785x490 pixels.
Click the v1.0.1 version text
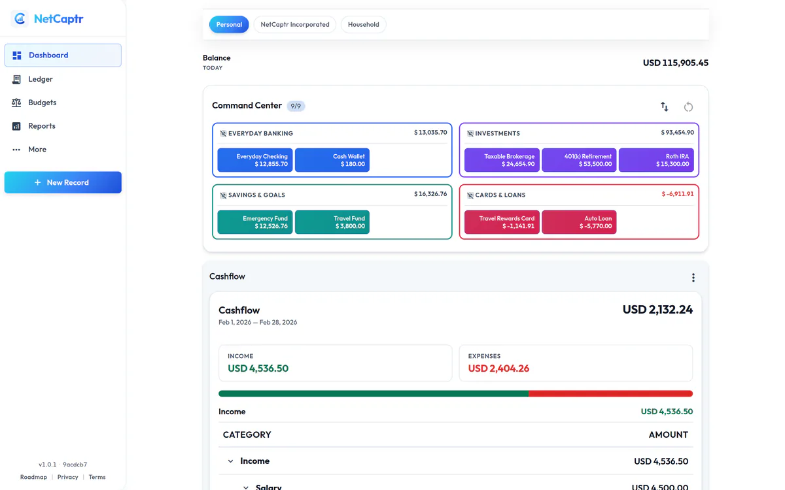click(47, 465)
